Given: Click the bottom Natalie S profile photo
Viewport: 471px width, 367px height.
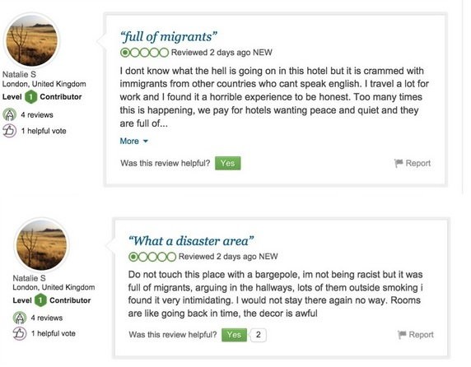Looking at the screenshot, I should coord(41,245).
